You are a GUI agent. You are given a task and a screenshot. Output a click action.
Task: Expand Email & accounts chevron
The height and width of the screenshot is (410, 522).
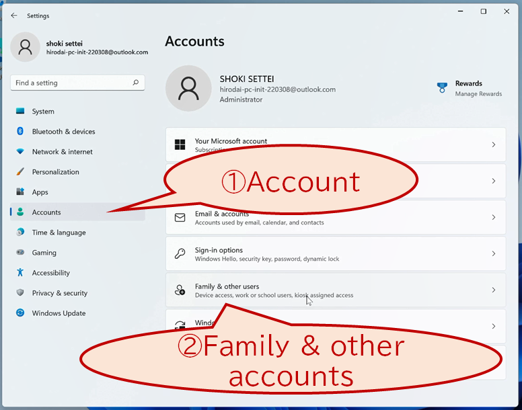[x=494, y=217]
